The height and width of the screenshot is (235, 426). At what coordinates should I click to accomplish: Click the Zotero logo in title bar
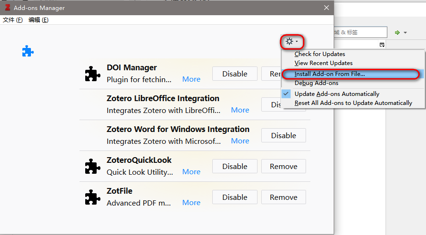(x=7, y=8)
